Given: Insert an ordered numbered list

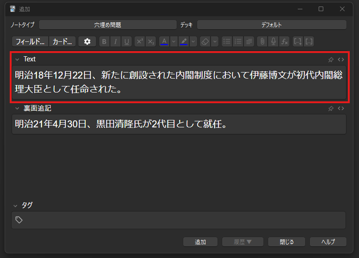Looking at the screenshot, I should point(238,41).
